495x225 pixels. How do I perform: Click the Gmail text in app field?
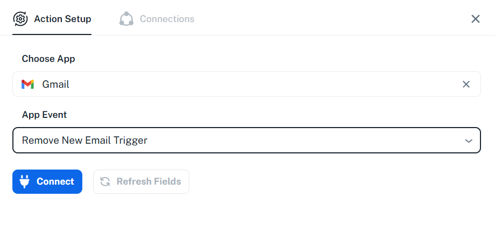tap(55, 85)
